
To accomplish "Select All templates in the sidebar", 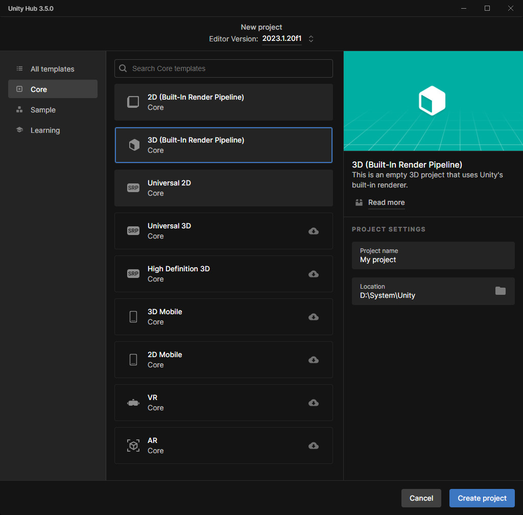I will click(x=52, y=69).
